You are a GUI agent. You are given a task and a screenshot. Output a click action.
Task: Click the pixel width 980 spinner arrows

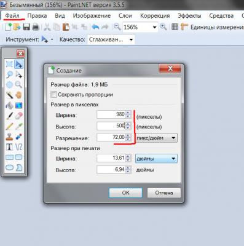pyautogui.click(x=128, y=114)
